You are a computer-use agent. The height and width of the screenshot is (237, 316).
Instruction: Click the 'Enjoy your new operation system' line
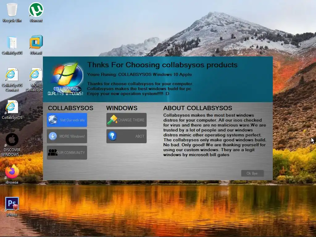(x=128, y=94)
